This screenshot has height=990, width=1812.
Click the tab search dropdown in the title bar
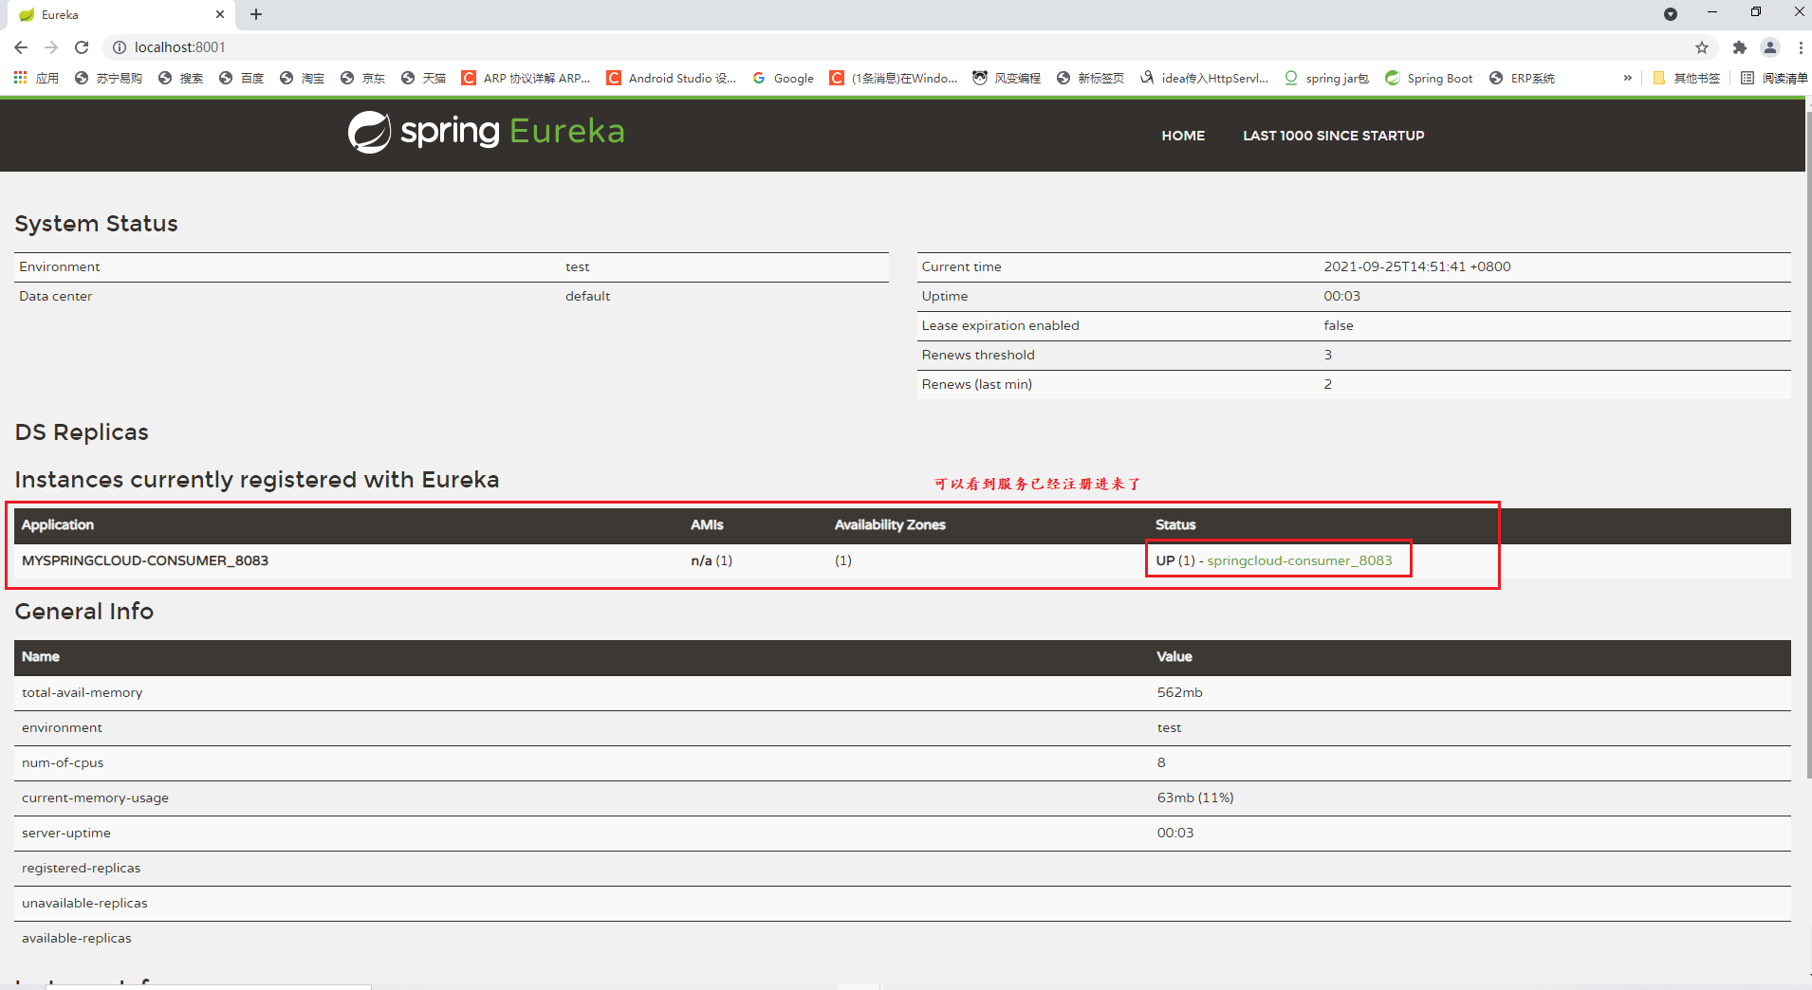(x=1671, y=14)
